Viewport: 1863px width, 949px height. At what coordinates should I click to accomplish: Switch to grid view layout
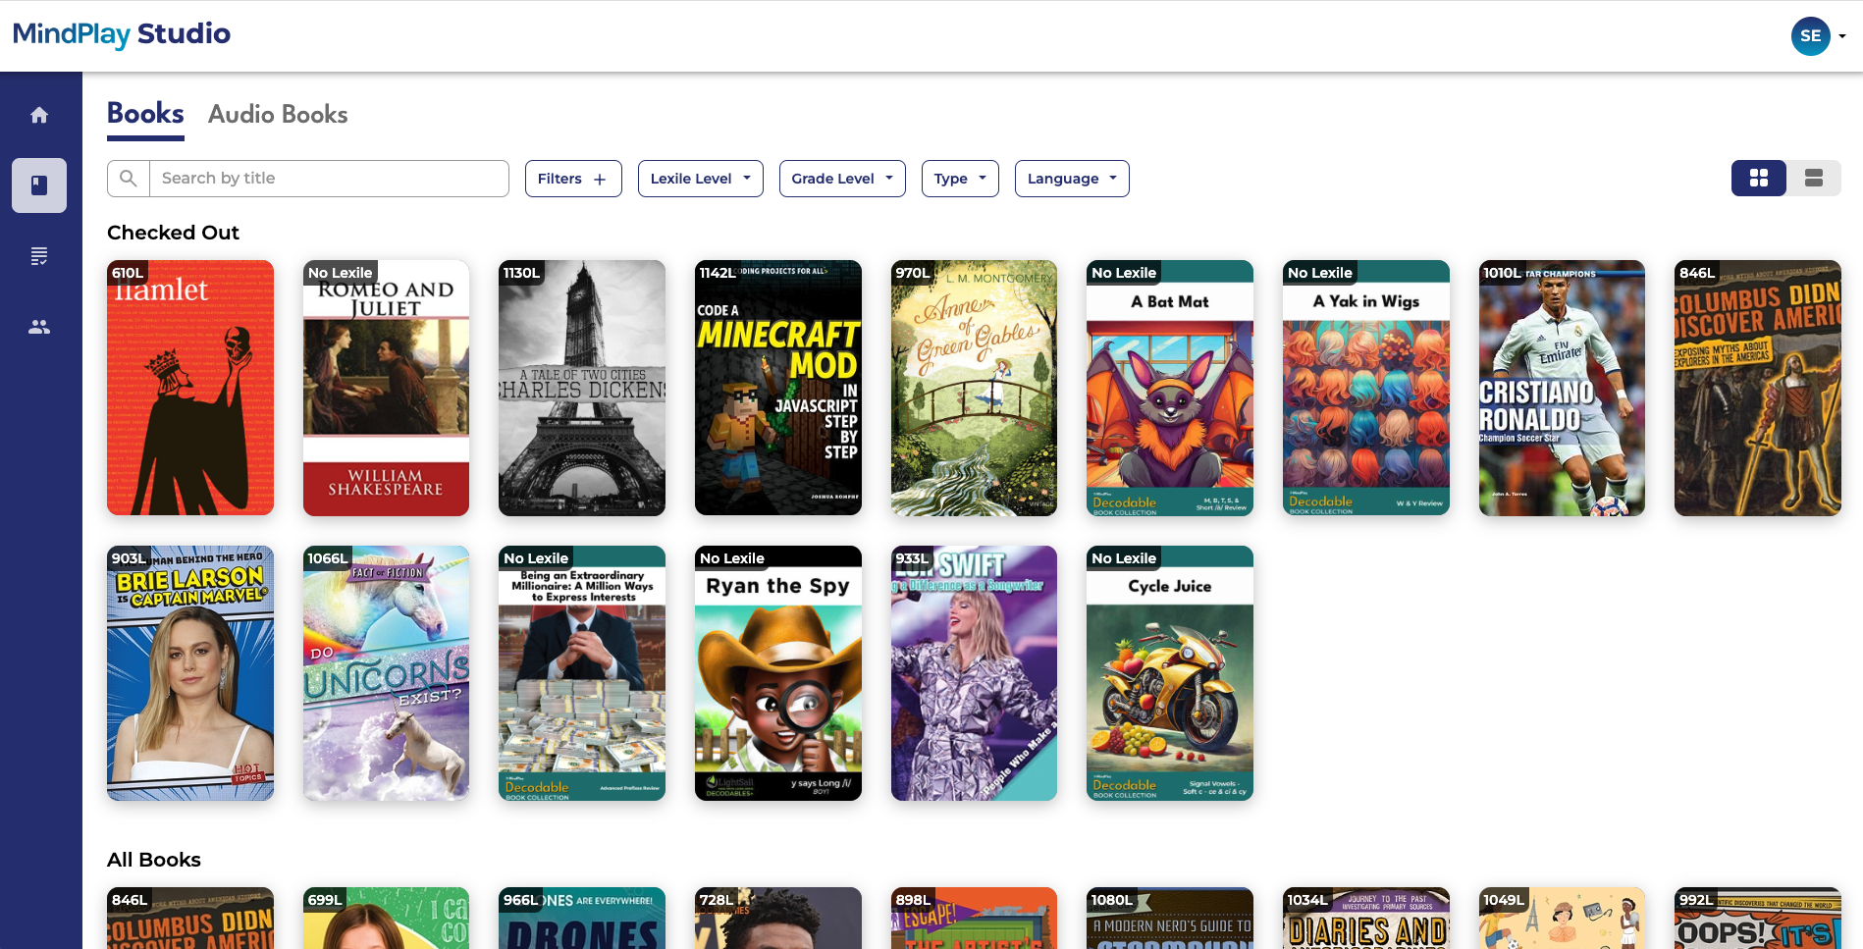pos(1758,179)
